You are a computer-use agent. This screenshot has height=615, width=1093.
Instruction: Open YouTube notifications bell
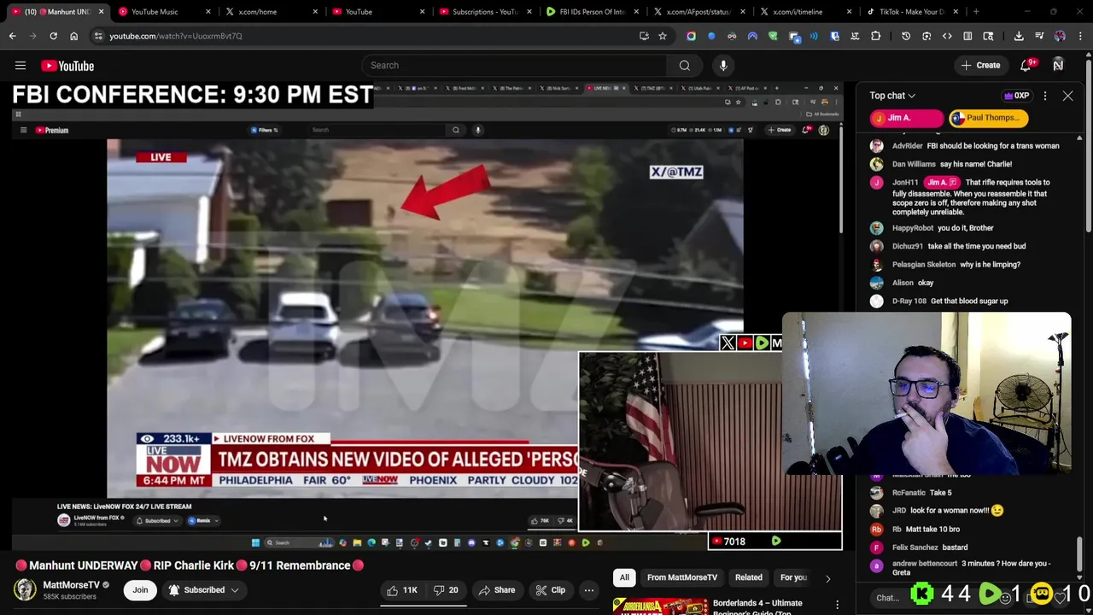(1026, 66)
